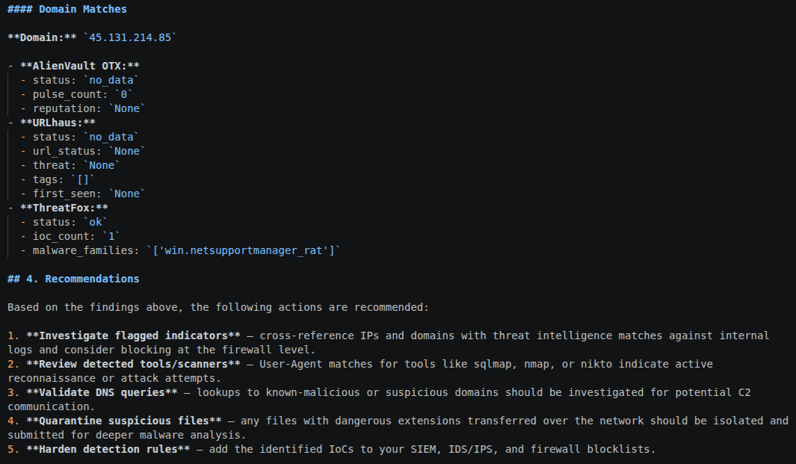Click the AlienVault reputation None value
Screen dimensions: 796x464
tap(126, 108)
